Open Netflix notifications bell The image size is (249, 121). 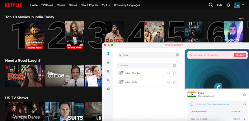pyautogui.click(x=228, y=5)
